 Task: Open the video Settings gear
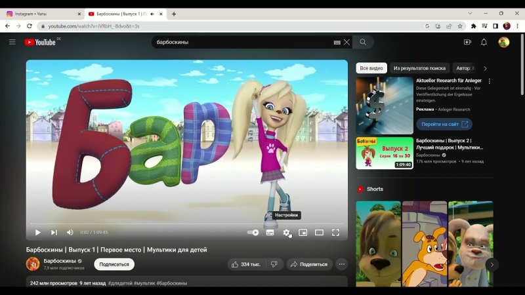click(x=286, y=233)
